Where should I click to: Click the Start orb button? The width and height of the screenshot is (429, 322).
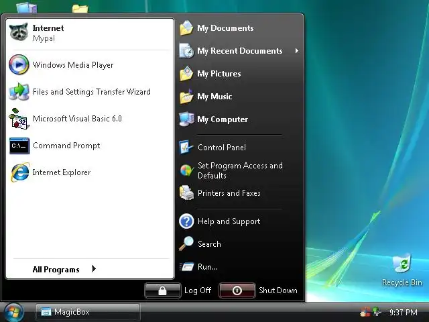[13, 313]
